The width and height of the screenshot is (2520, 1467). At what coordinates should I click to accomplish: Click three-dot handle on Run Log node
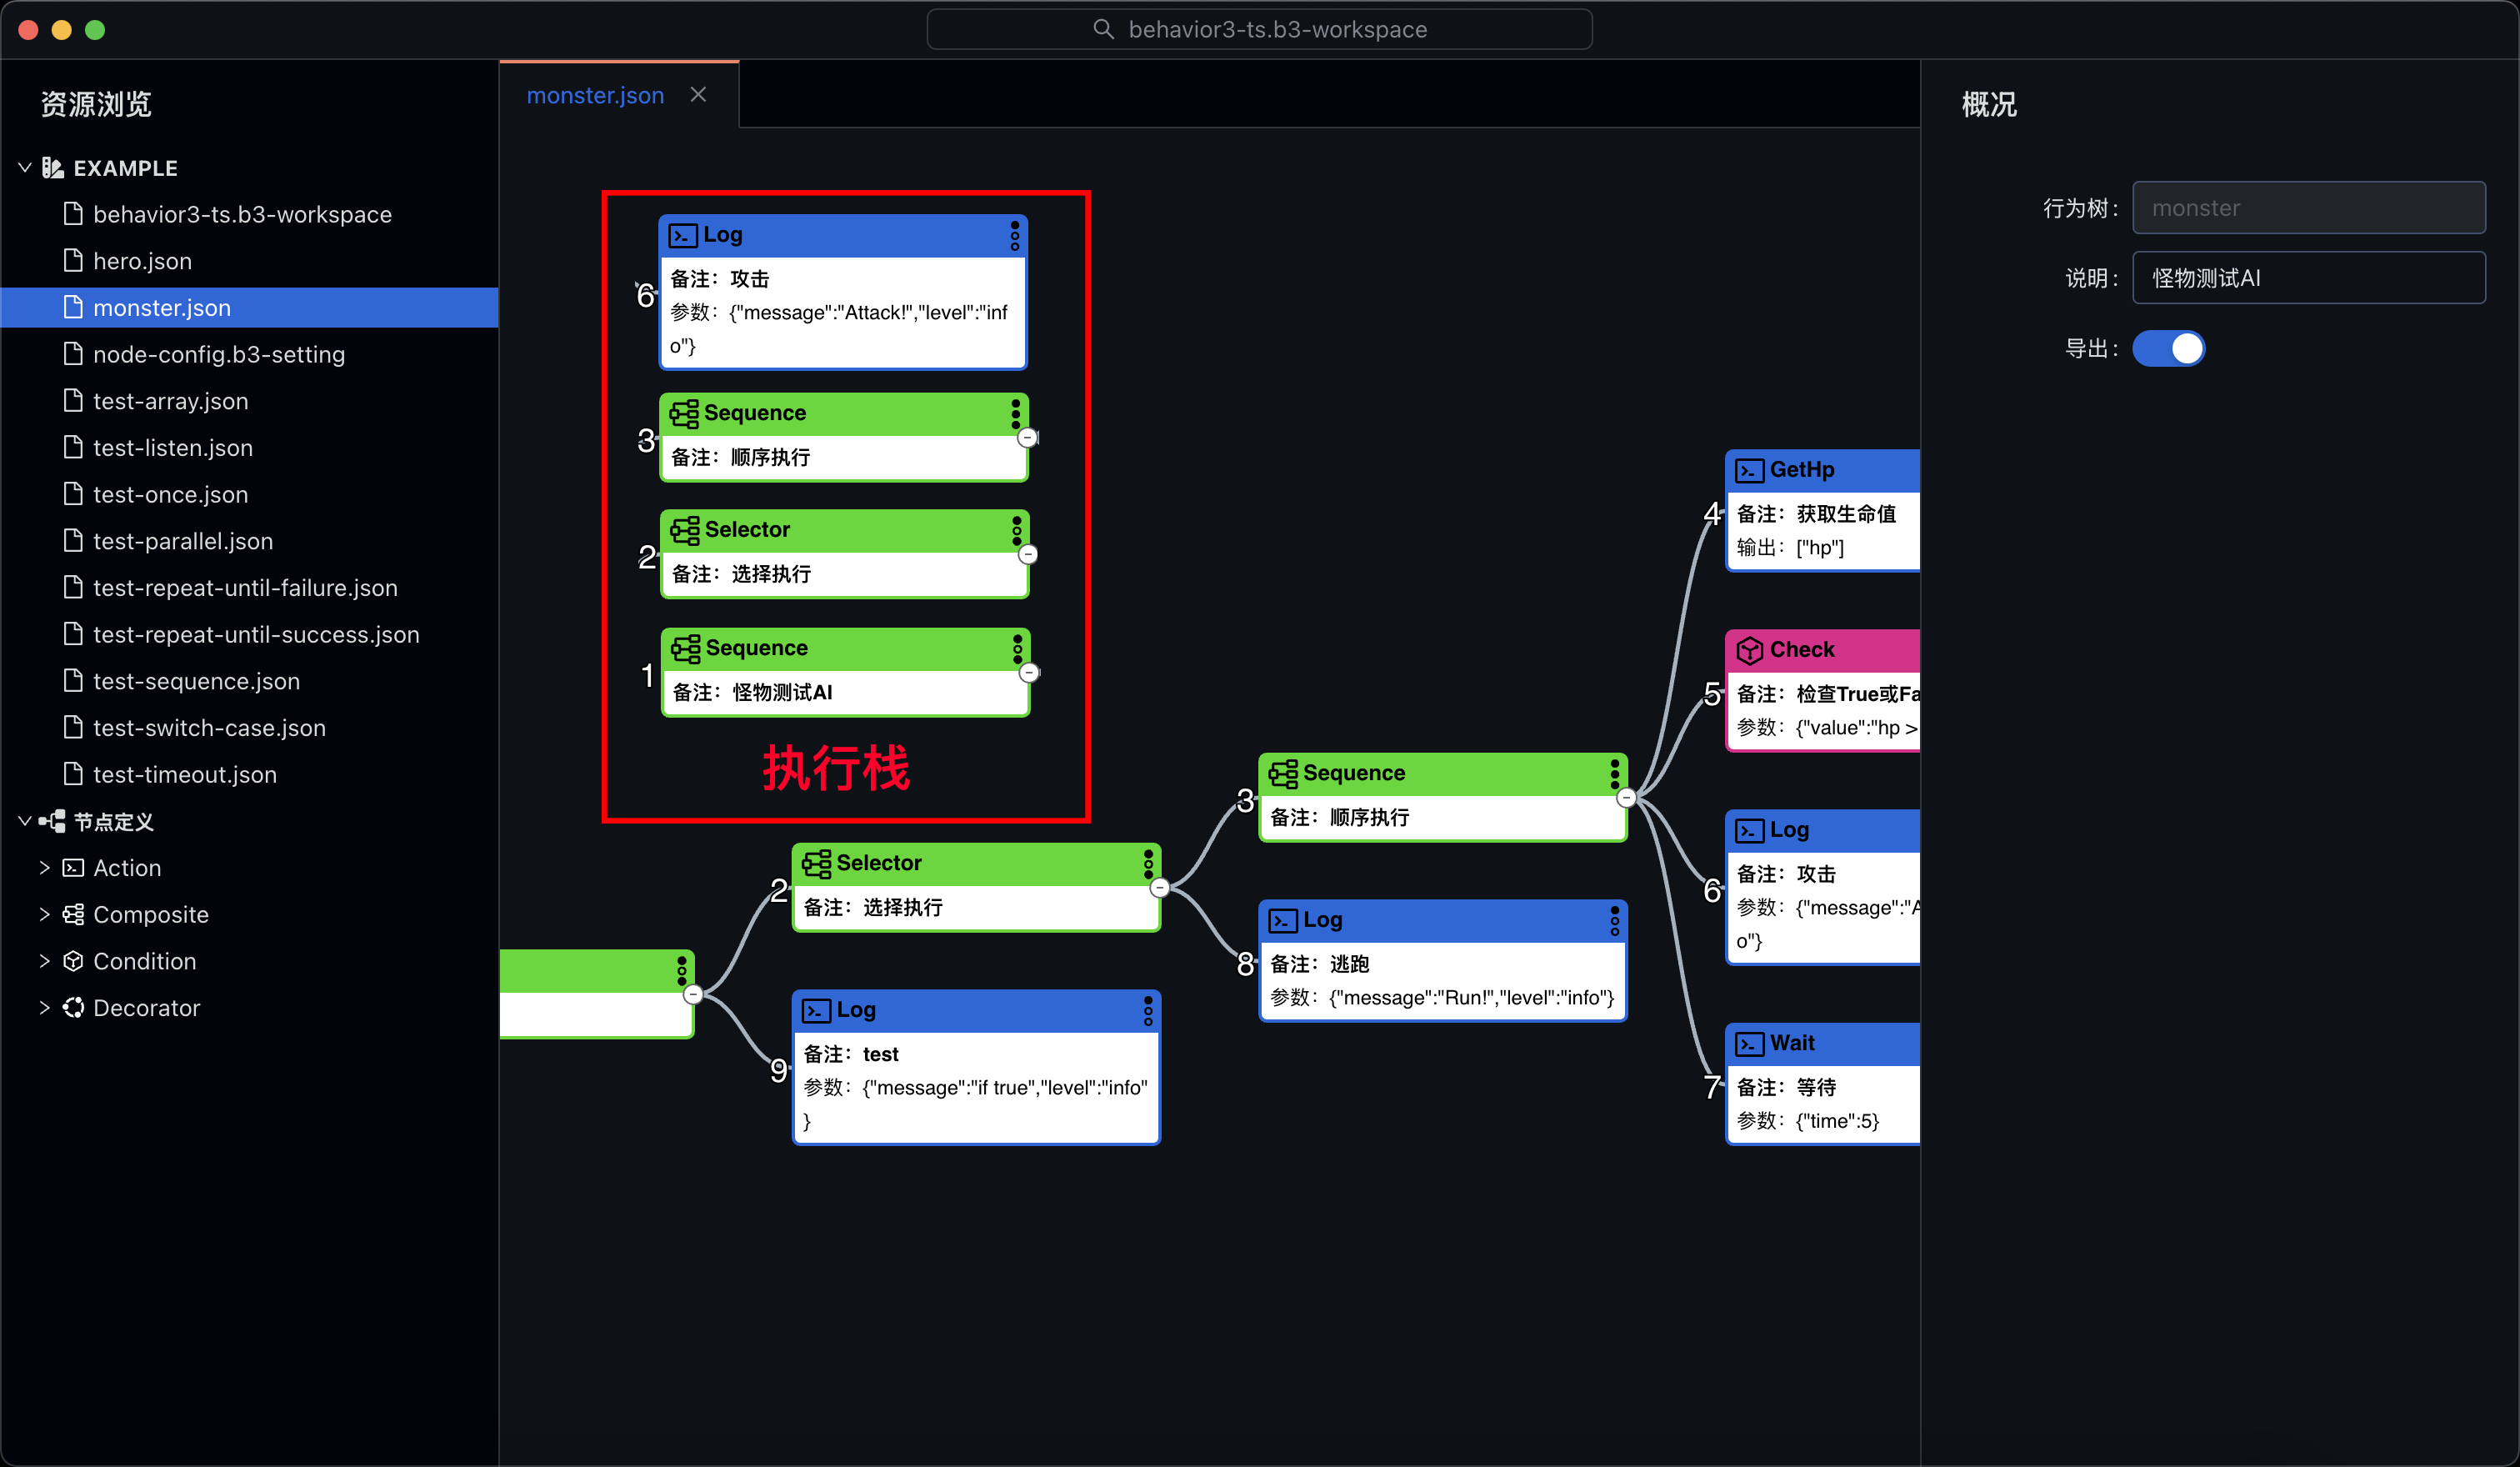point(1614,920)
